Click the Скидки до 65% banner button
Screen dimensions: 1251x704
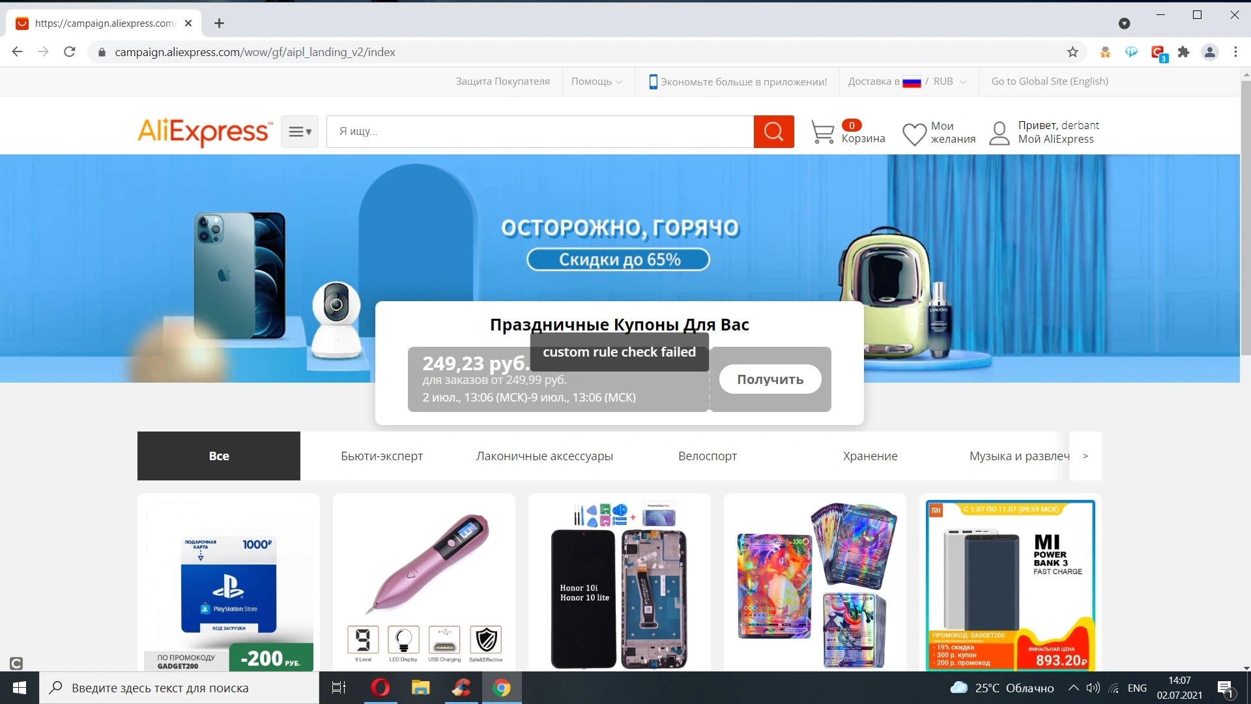(x=618, y=259)
